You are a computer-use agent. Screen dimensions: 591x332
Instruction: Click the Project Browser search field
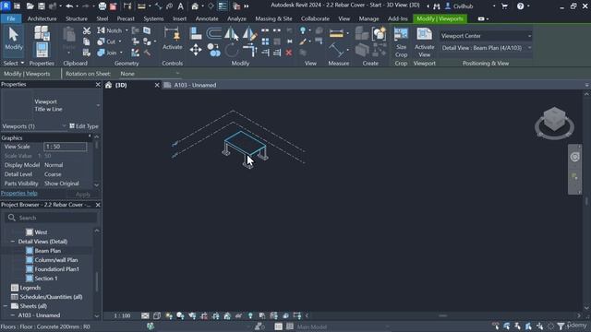[52, 218]
